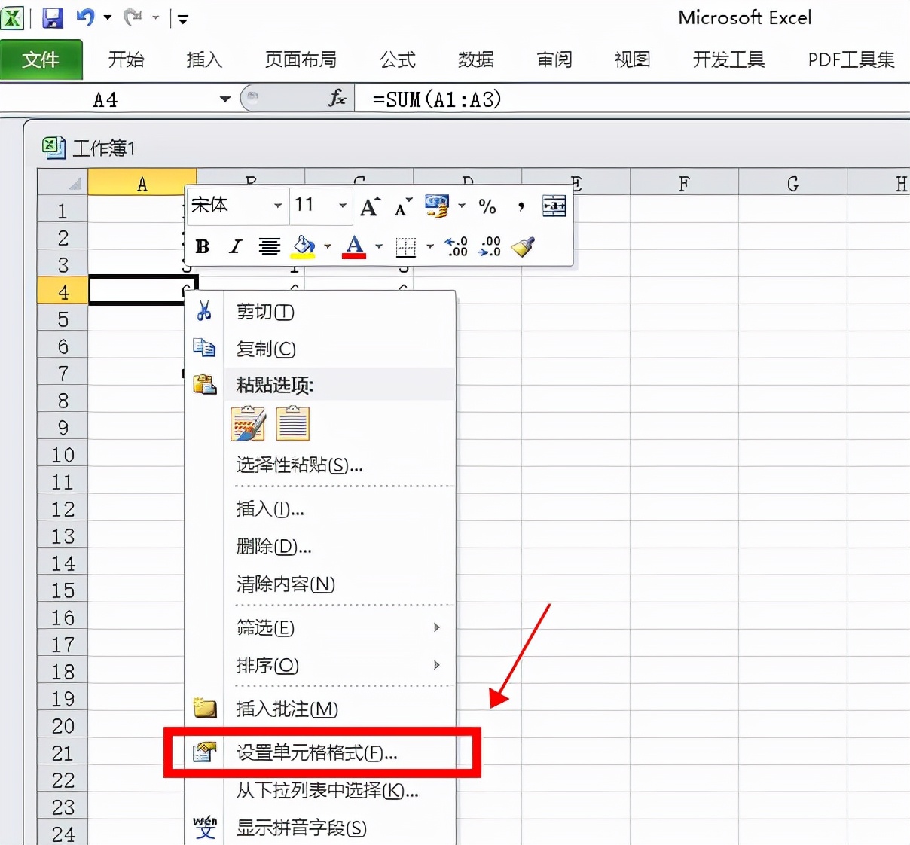The width and height of the screenshot is (910, 845).
Task: Apply accounting number format in mini toolbar
Action: (437, 206)
